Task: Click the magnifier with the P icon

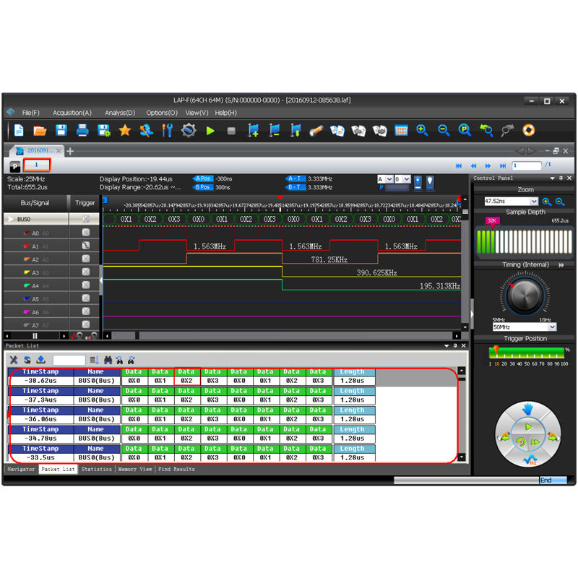Action: click(465, 130)
